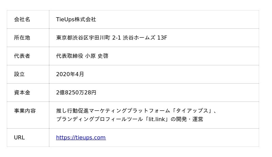The height and width of the screenshot is (157, 272).
Task: Click the 会社名 row label
Action: (x=22, y=19)
